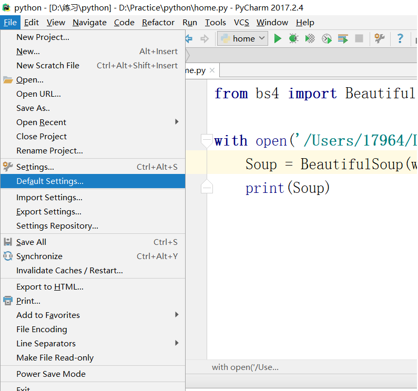This screenshot has height=391, width=418.
Task: Choose Invalidate Caches / Restart
Action: [69, 270]
